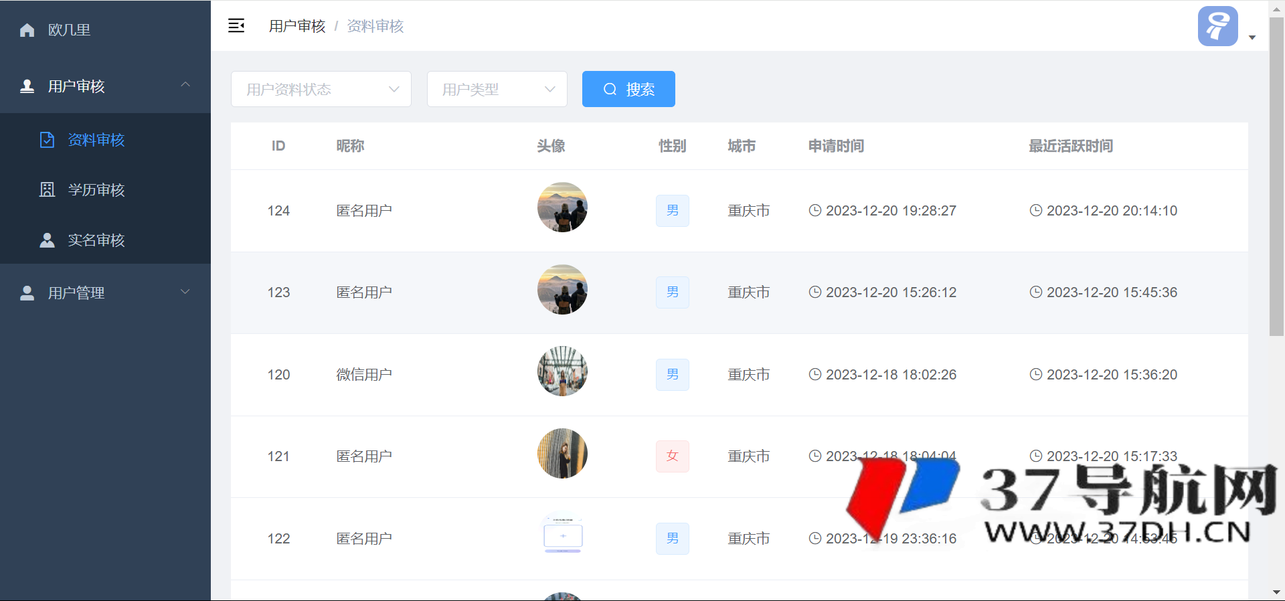The width and height of the screenshot is (1285, 601).
Task: Click the timestamp 2023-12-20 15:45:36
Action: (x=1112, y=292)
